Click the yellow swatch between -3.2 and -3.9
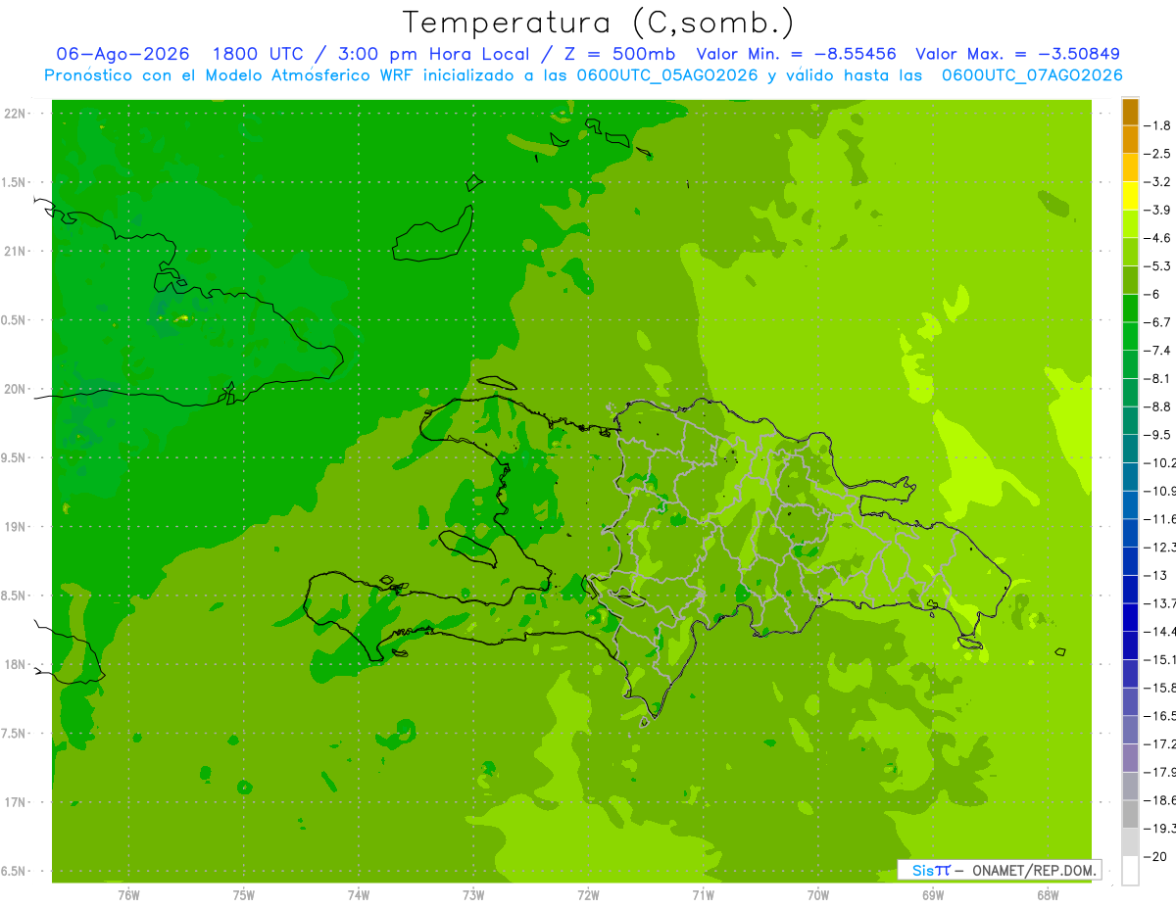Viewport: 1176px width, 908px height. point(1130,196)
